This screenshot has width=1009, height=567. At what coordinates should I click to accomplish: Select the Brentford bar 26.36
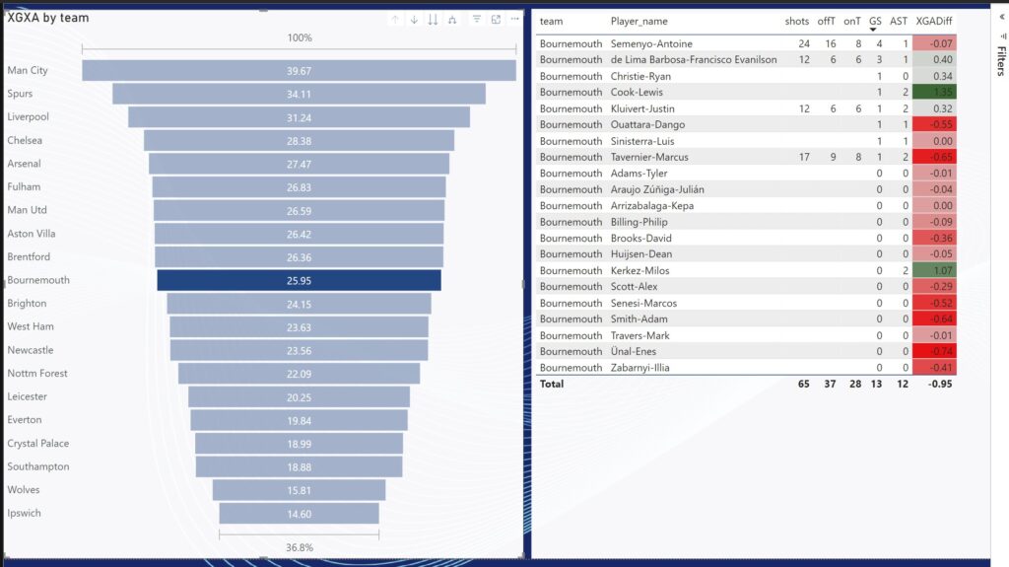[x=299, y=257]
